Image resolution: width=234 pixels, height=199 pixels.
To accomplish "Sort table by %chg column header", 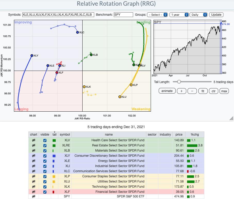I will click(195, 135).
